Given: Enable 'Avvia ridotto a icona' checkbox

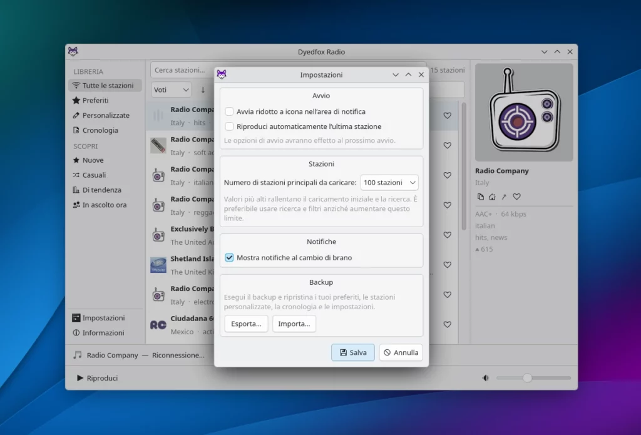Looking at the screenshot, I should click(x=229, y=111).
